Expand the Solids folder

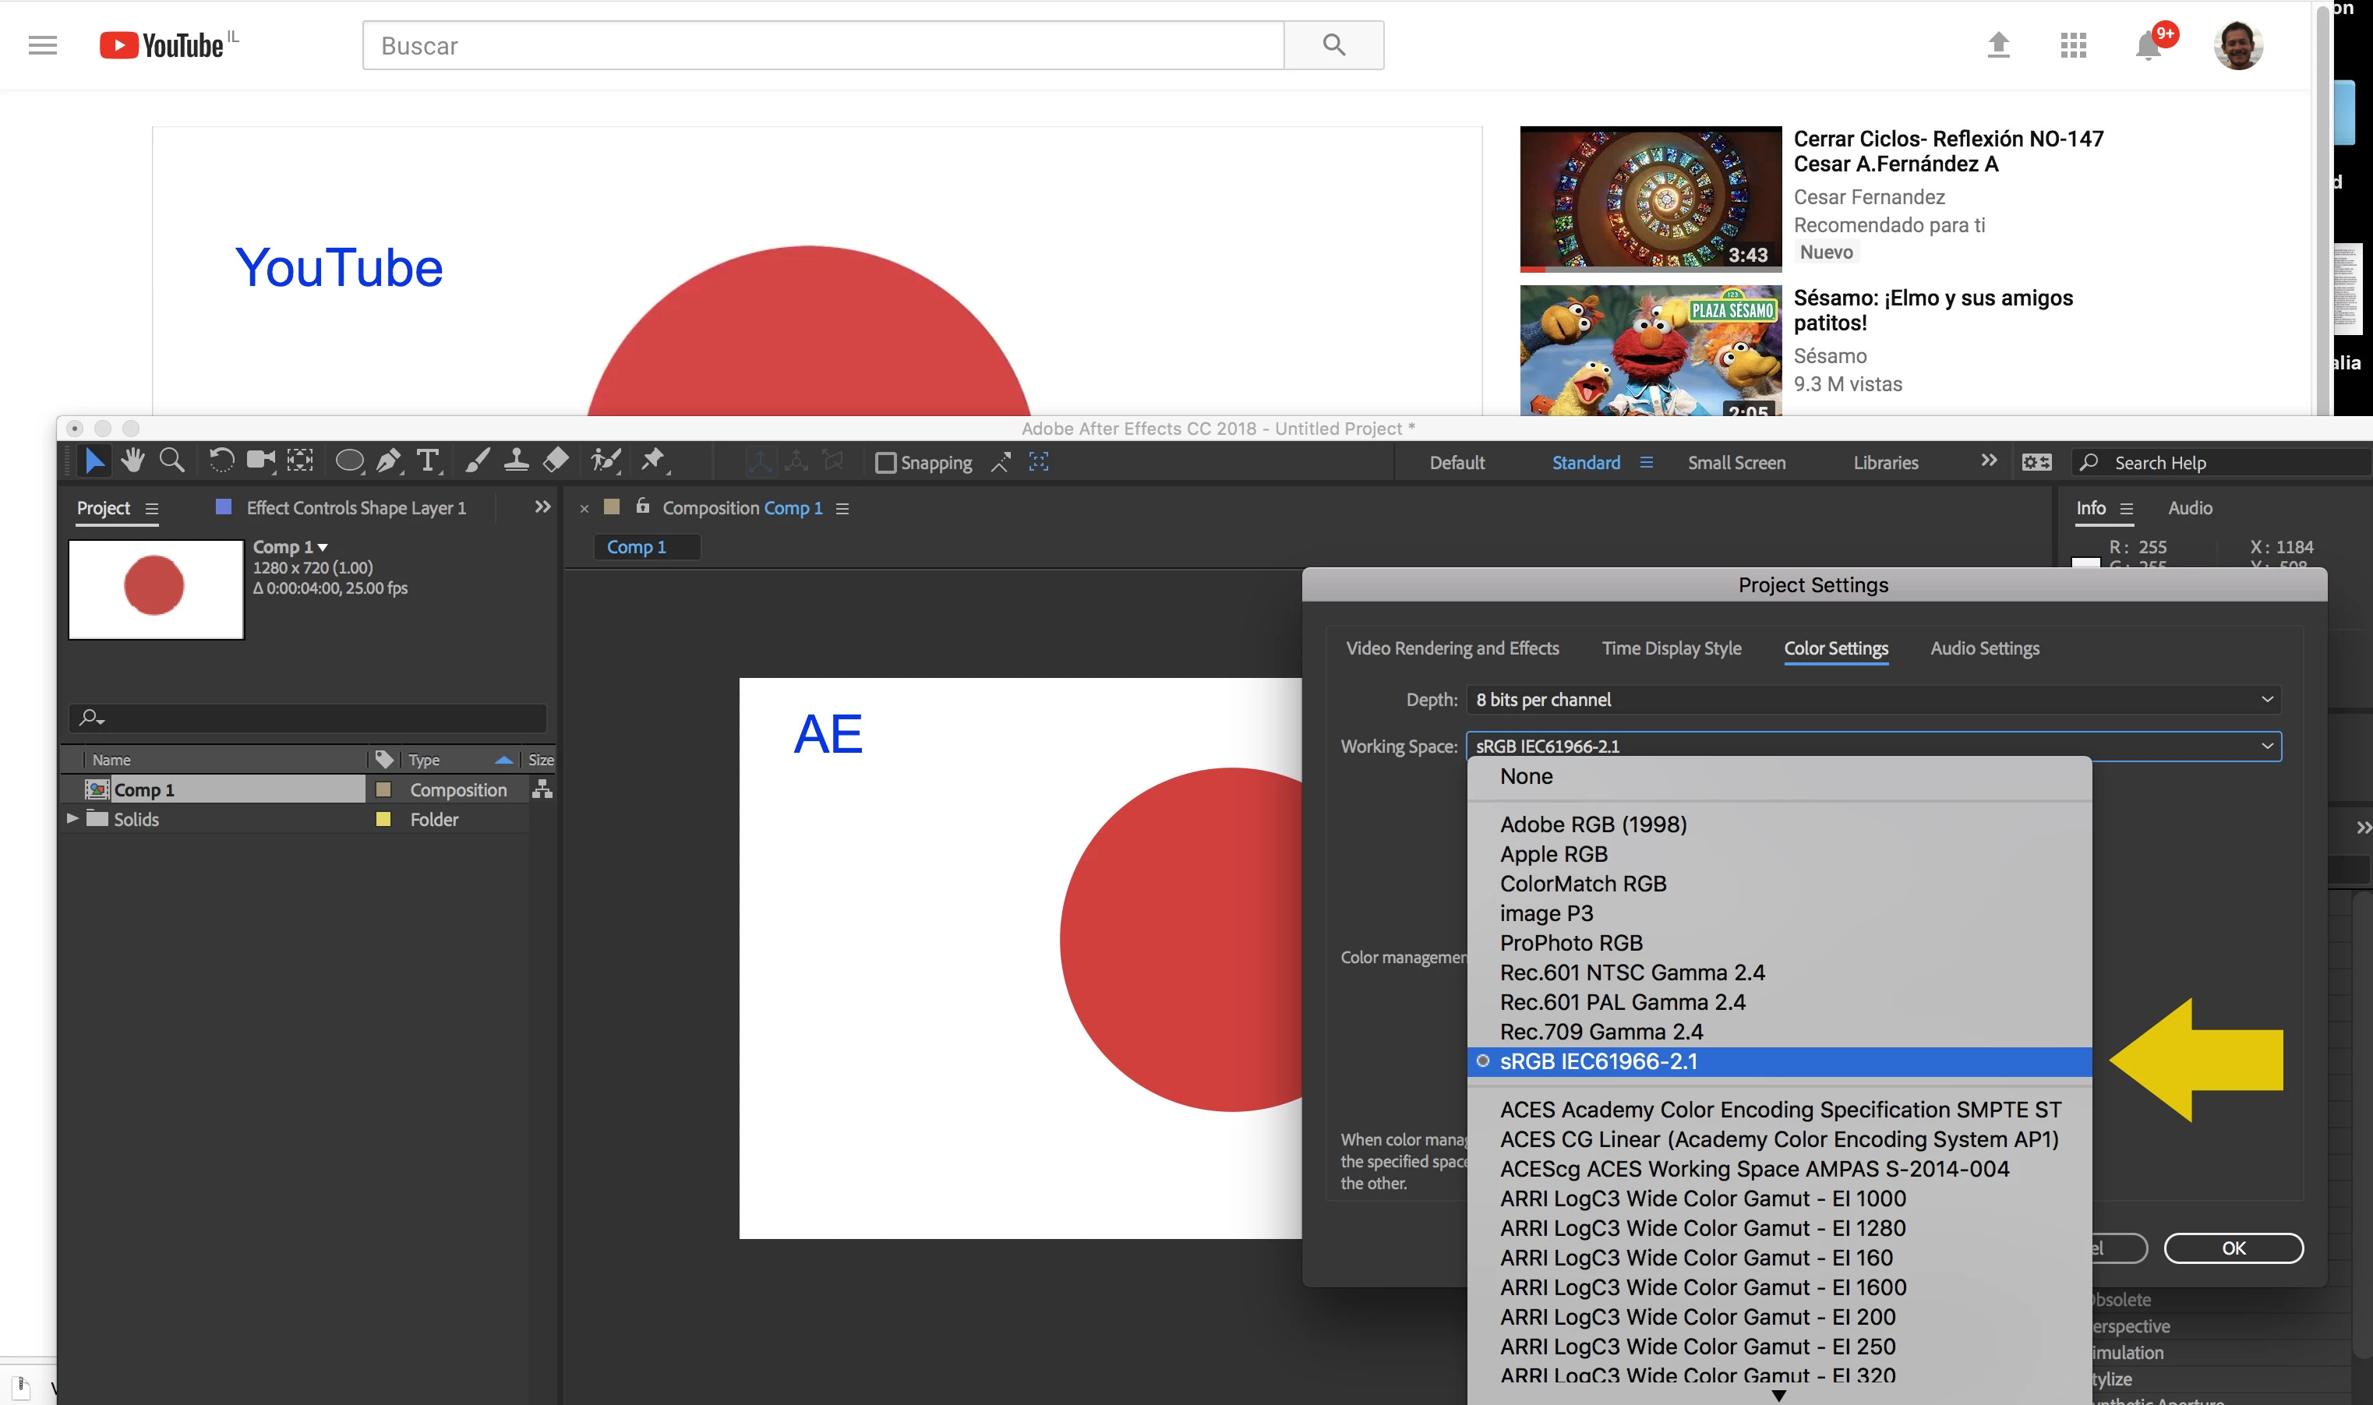tap(73, 818)
